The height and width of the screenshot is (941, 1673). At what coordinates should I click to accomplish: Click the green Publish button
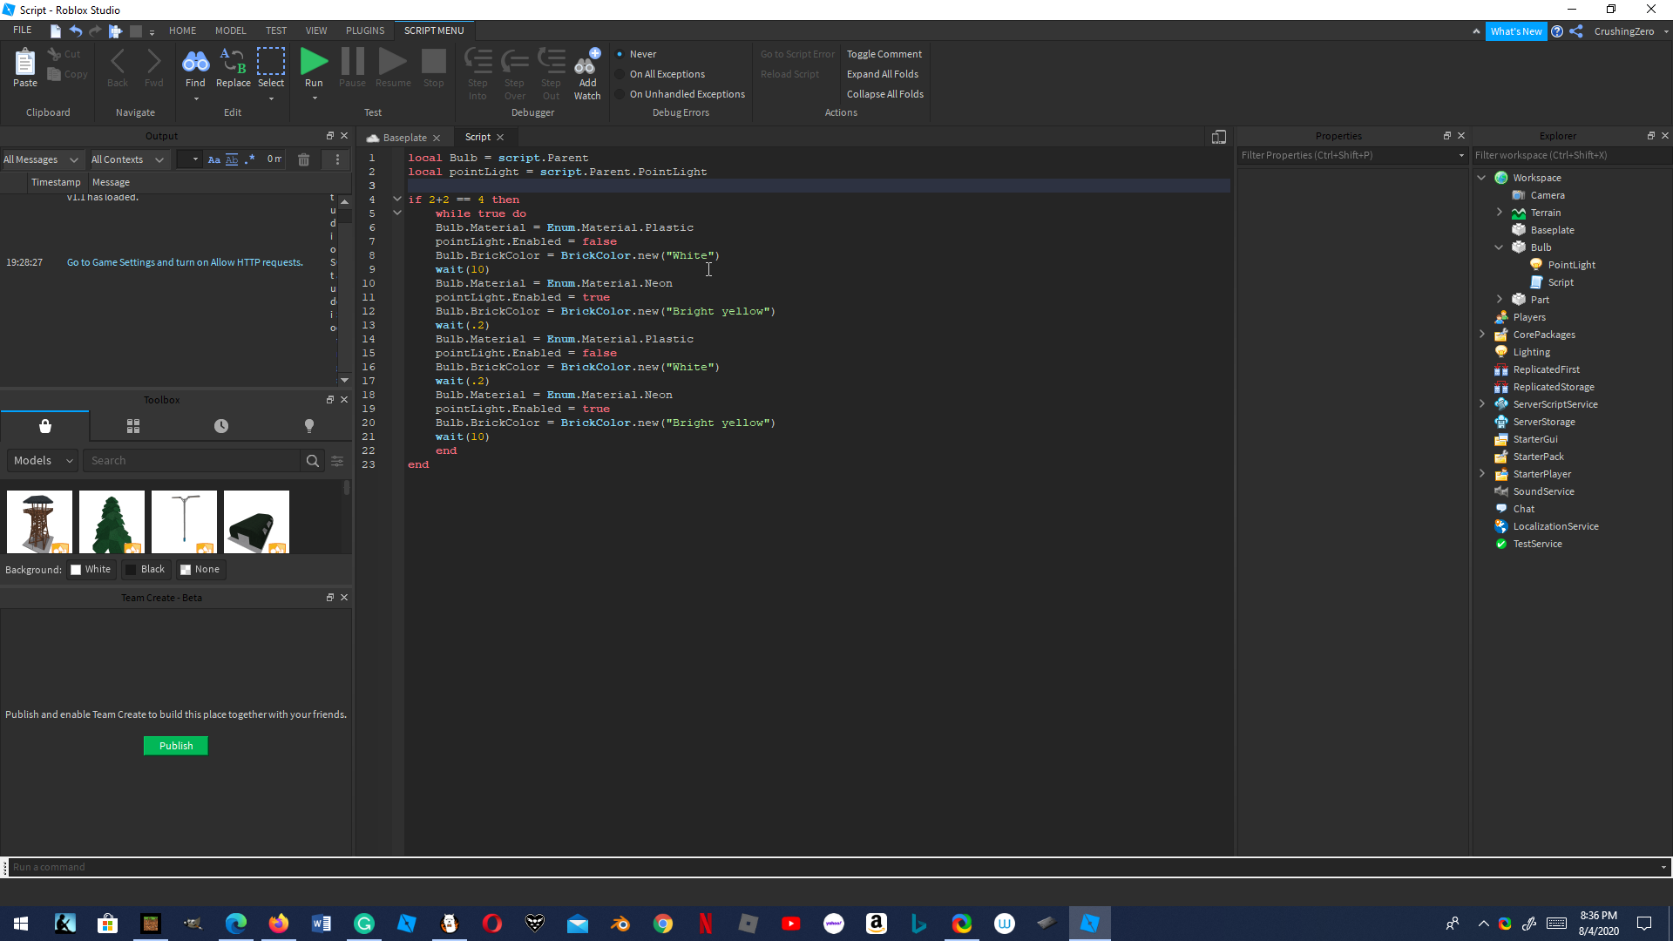(176, 746)
